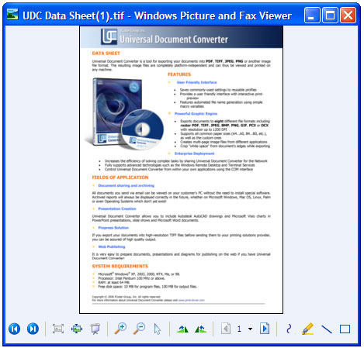364x348 pixels.
Task: Open the page number dropdown
Action: [x=250, y=329]
